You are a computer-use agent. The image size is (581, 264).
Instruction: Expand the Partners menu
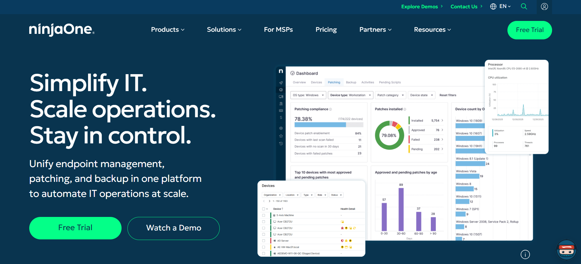[x=375, y=30]
